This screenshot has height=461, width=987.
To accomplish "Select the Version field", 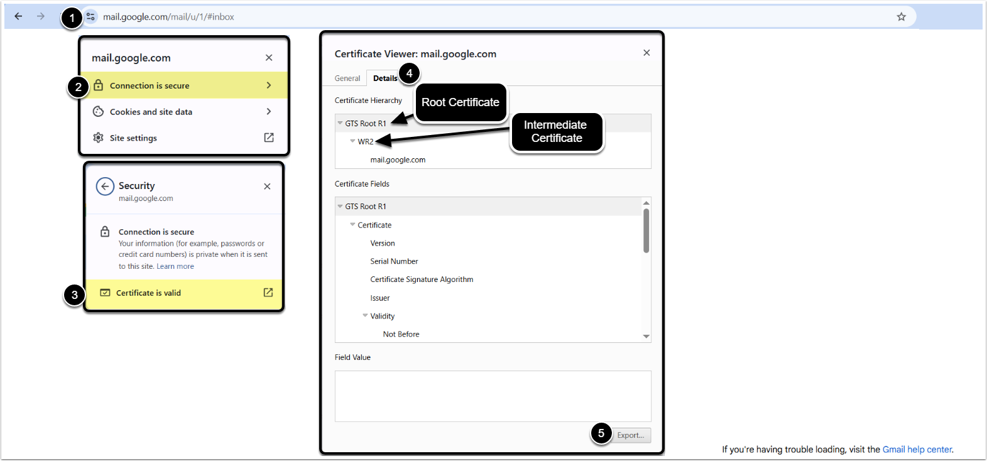I will coord(488,243).
